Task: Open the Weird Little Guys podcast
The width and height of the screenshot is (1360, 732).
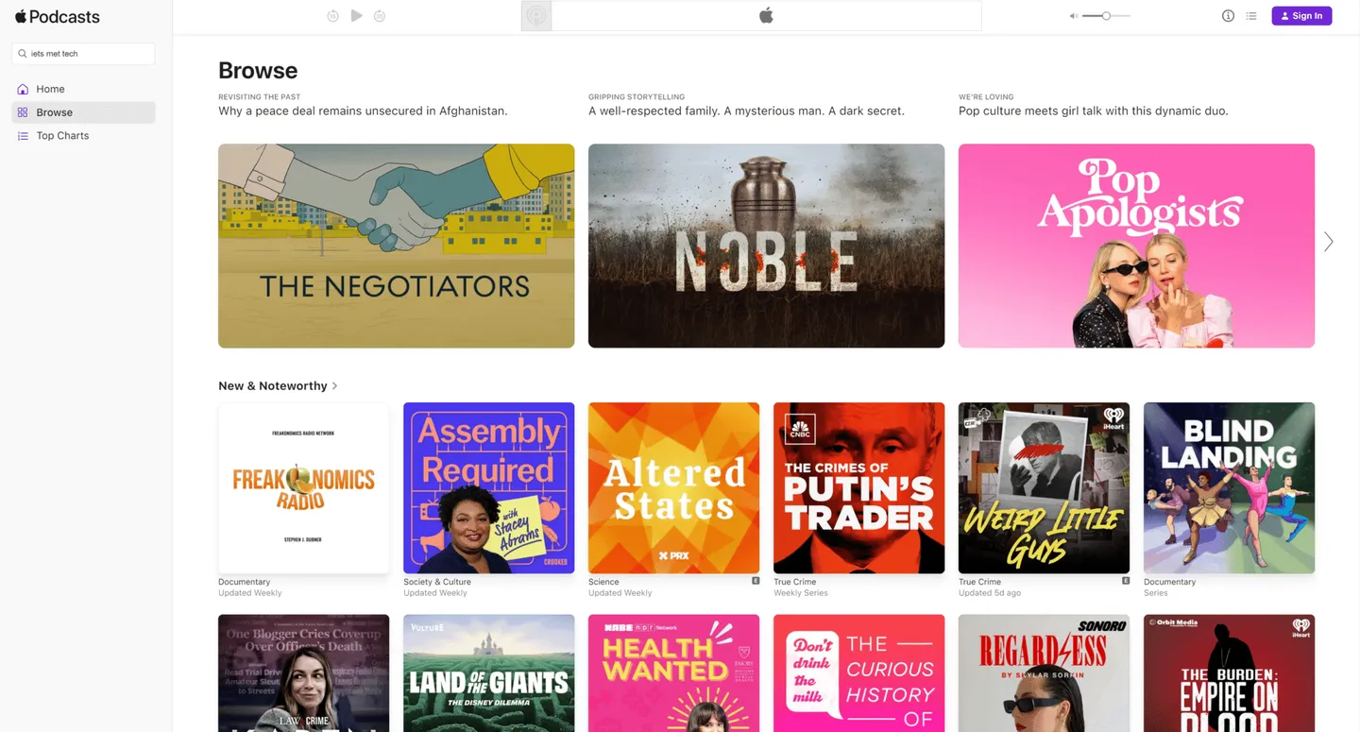Action: tap(1044, 488)
